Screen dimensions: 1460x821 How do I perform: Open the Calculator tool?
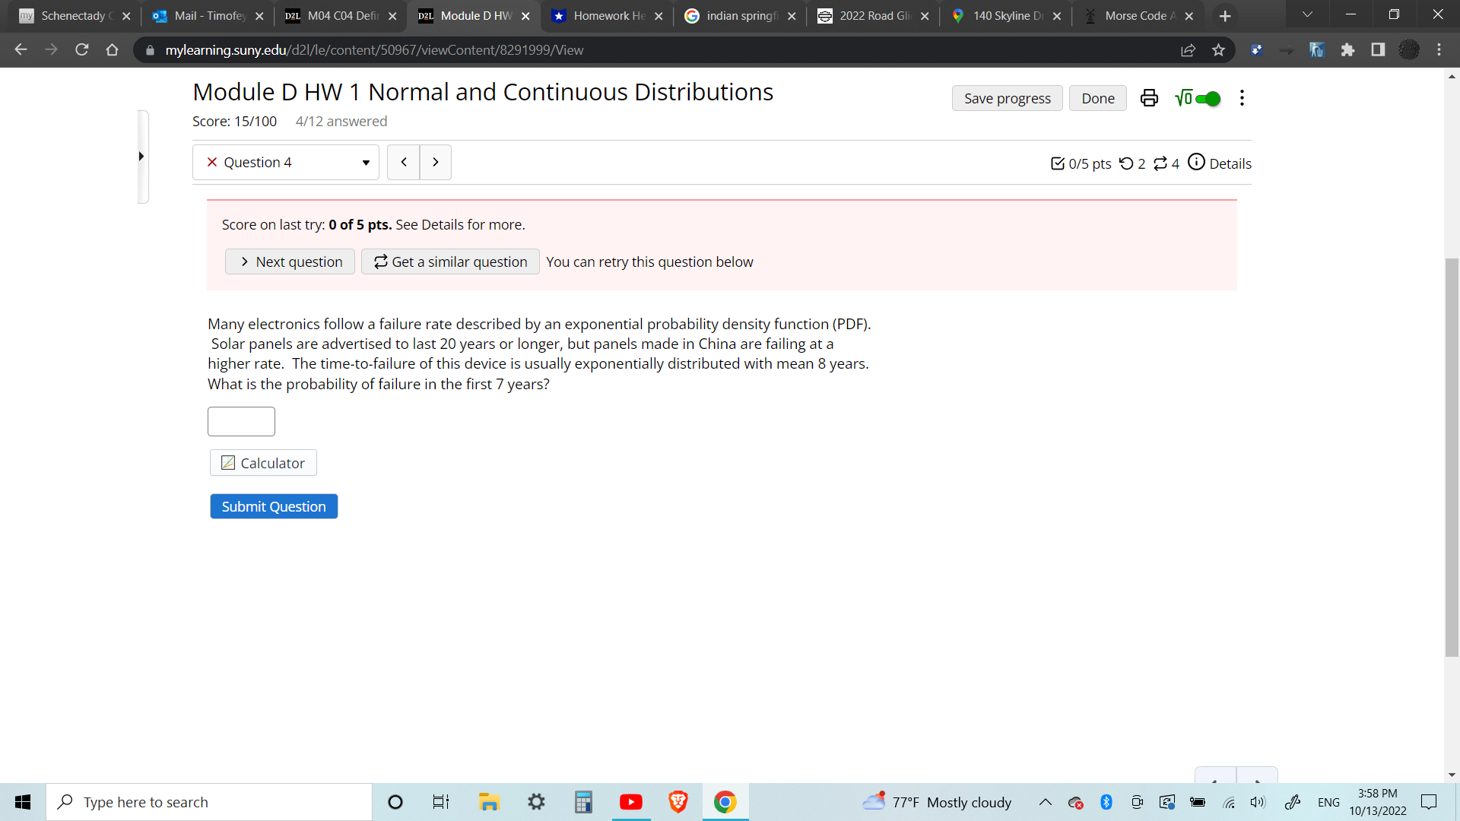click(263, 463)
